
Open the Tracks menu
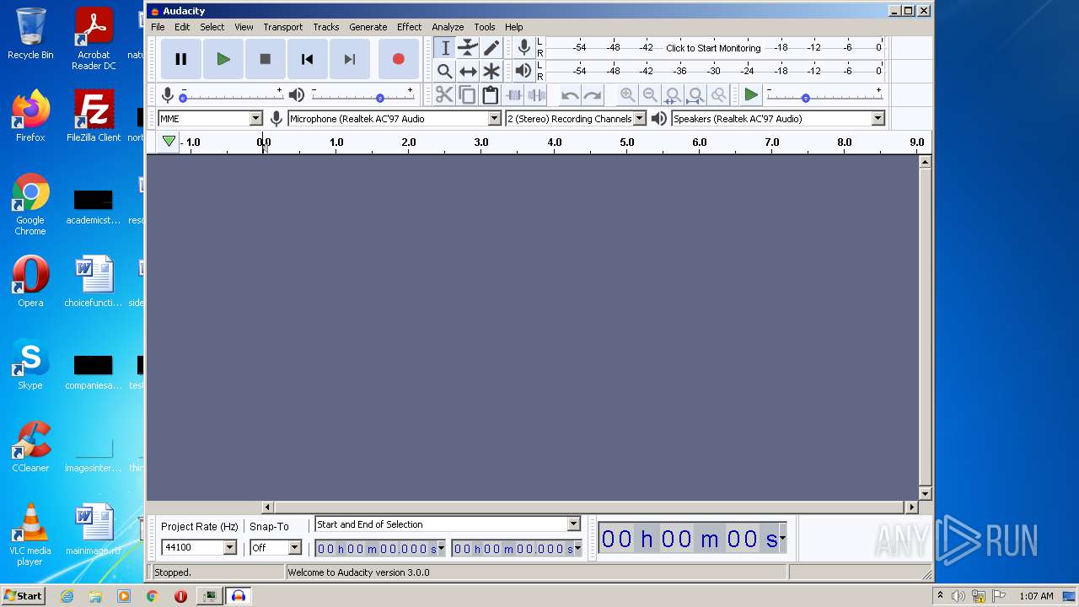326,27
